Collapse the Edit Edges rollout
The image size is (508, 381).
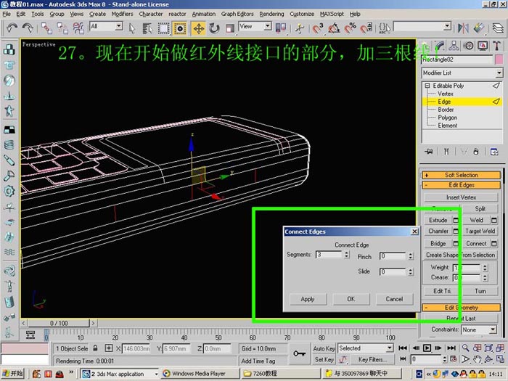tap(462, 185)
